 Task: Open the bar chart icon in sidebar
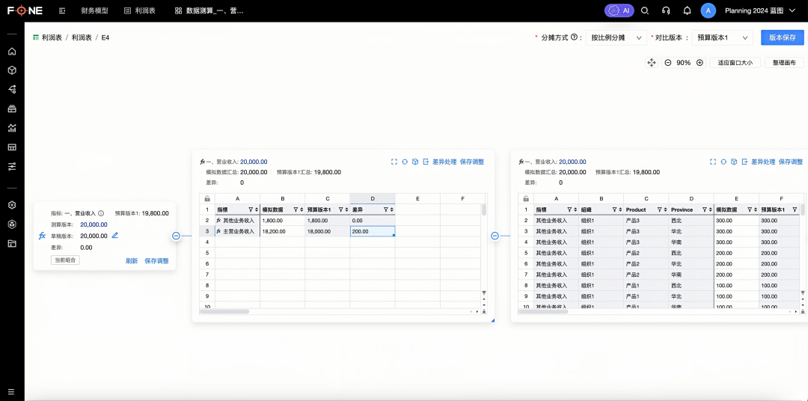click(x=12, y=128)
